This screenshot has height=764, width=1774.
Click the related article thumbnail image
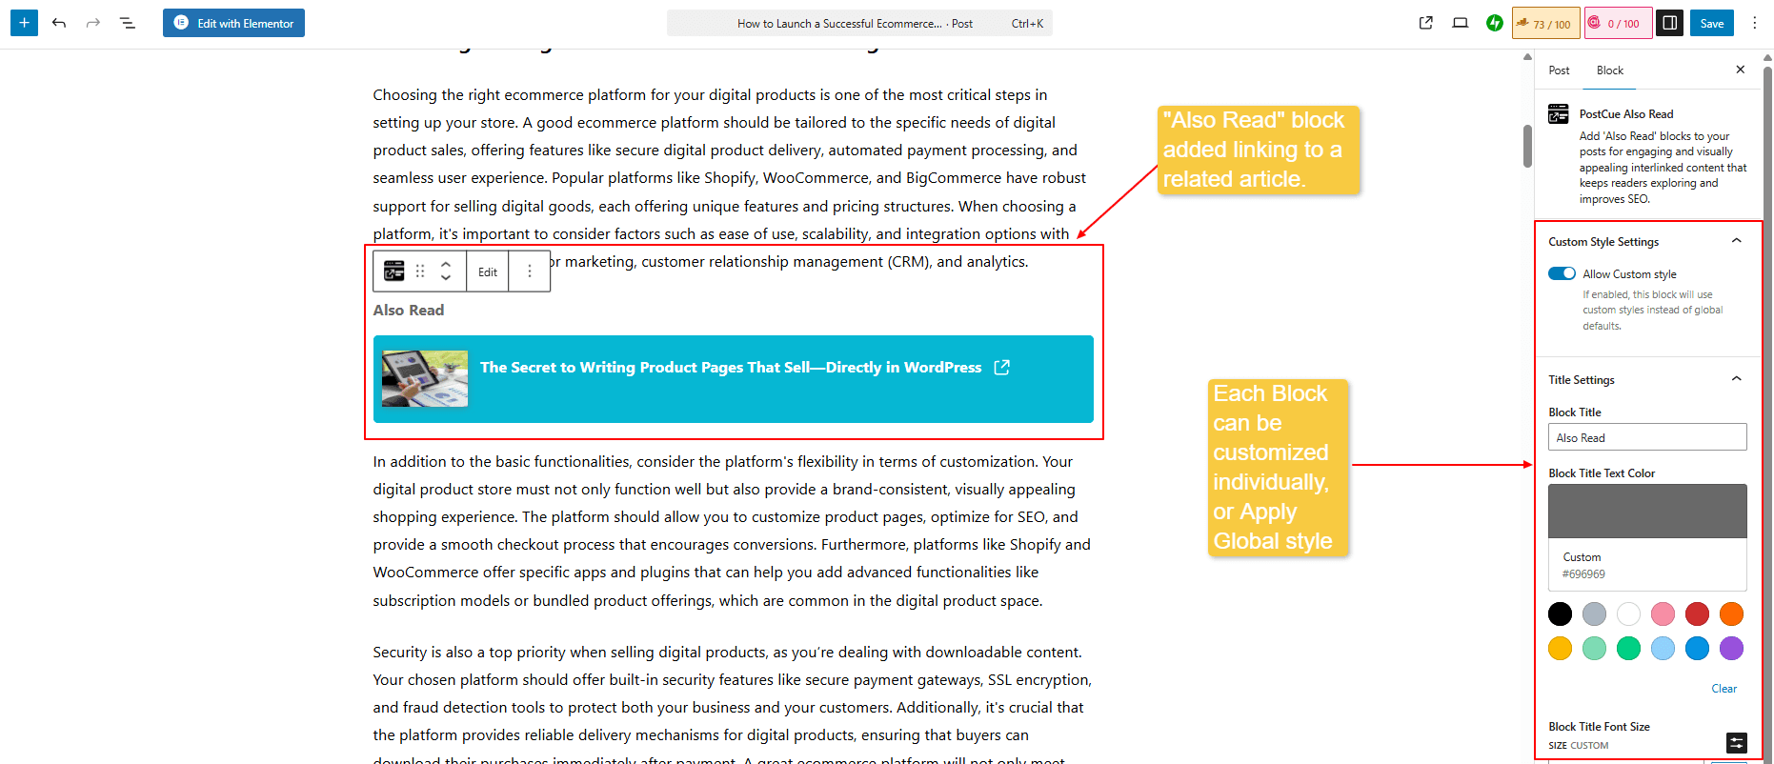(x=425, y=378)
